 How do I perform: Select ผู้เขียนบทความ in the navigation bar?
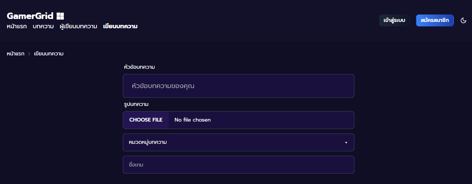tap(78, 26)
